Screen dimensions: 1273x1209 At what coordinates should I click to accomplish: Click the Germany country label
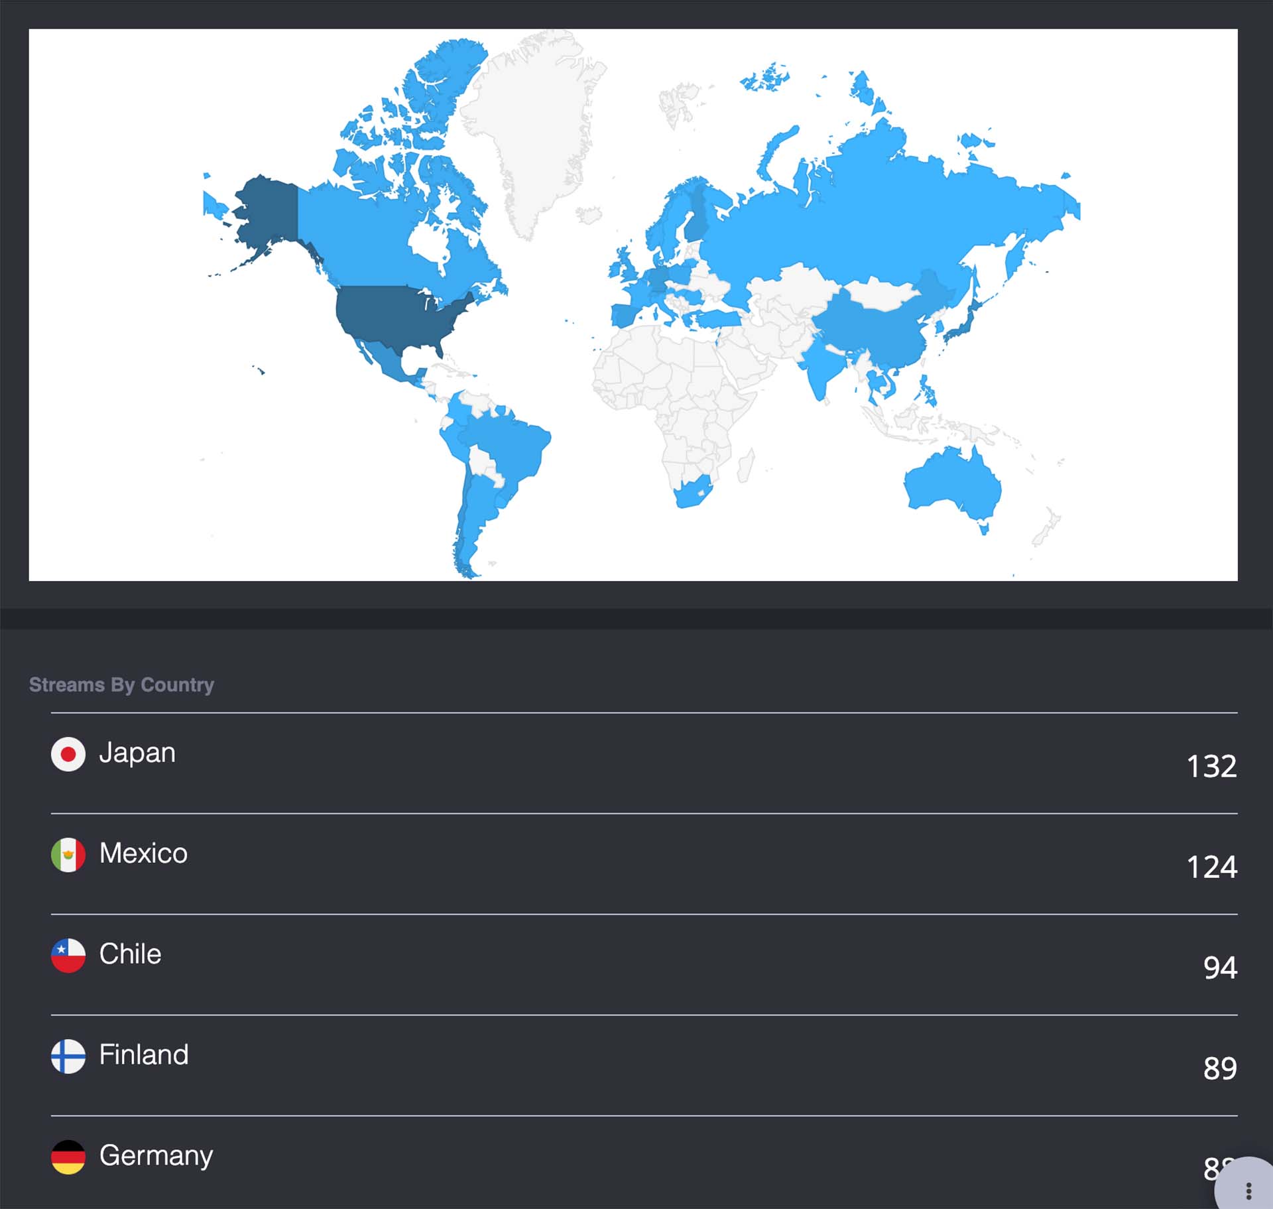pos(156,1155)
